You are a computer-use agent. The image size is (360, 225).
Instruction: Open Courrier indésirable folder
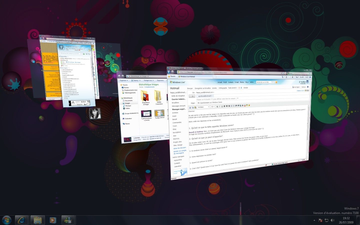(178, 99)
